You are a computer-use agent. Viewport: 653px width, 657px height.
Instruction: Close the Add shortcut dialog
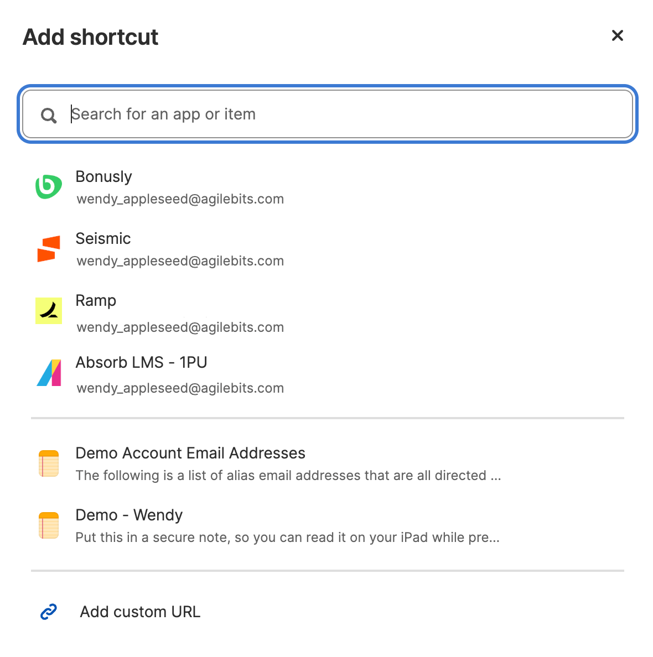coord(617,36)
